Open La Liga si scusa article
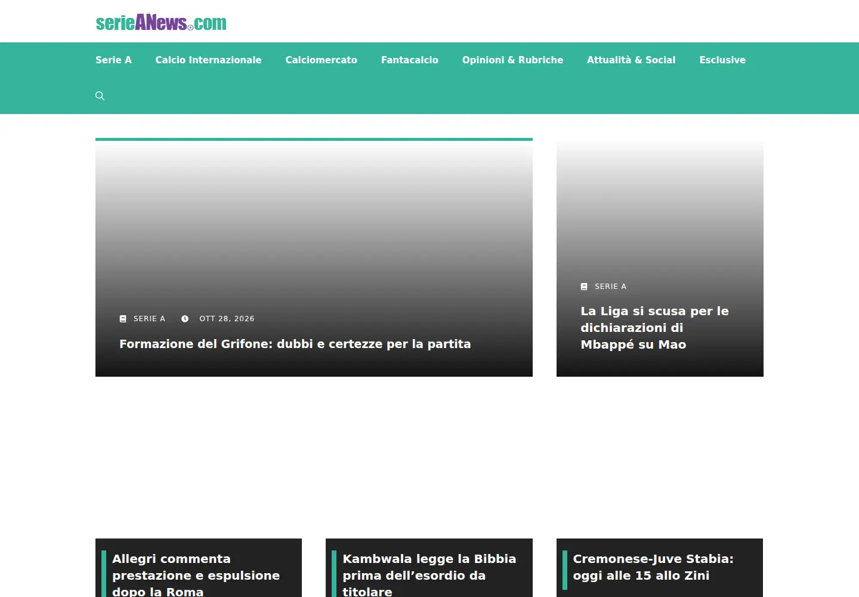The width and height of the screenshot is (859, 597). click(x=654, y=328)
